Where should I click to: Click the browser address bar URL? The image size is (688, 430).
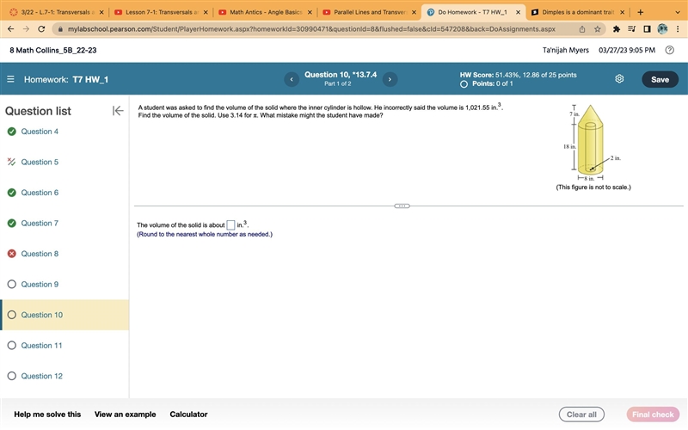(x=311, y=29)
